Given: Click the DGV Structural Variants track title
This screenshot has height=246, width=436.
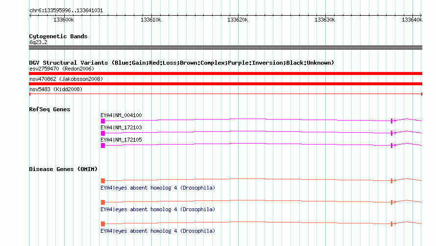Looking at the screenshot, I should pyautogui.click(x=182, y=63).
